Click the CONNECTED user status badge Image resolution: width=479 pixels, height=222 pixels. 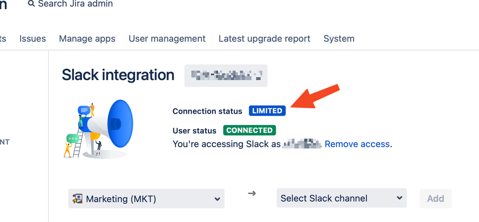pyautogui.click(x=250, y=130)
